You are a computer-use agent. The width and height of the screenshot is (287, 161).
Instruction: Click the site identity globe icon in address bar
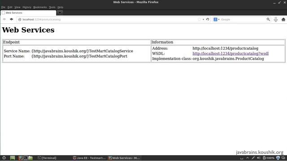[x=20, y=19]
